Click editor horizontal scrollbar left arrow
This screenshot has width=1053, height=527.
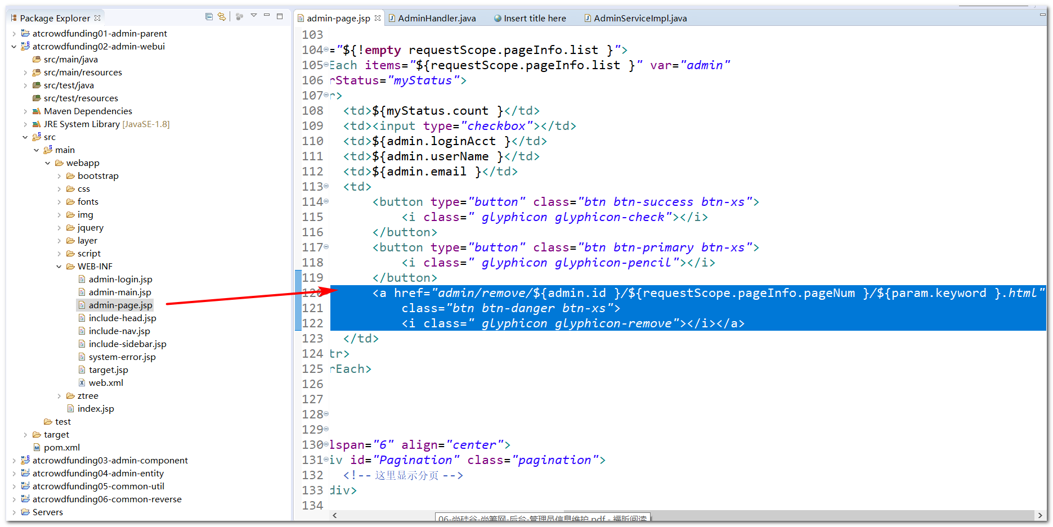(335, 515)
